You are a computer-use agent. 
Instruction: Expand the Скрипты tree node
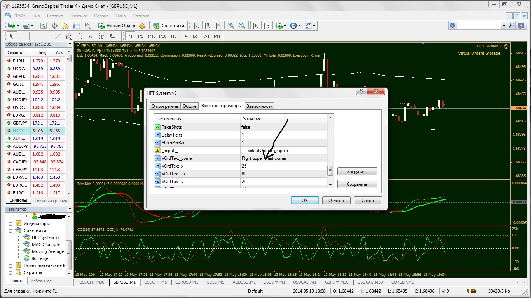coord(10,272)
